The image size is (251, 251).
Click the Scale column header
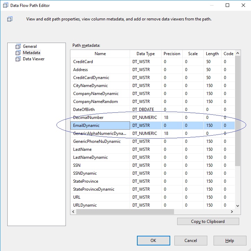tap(193, 54)
